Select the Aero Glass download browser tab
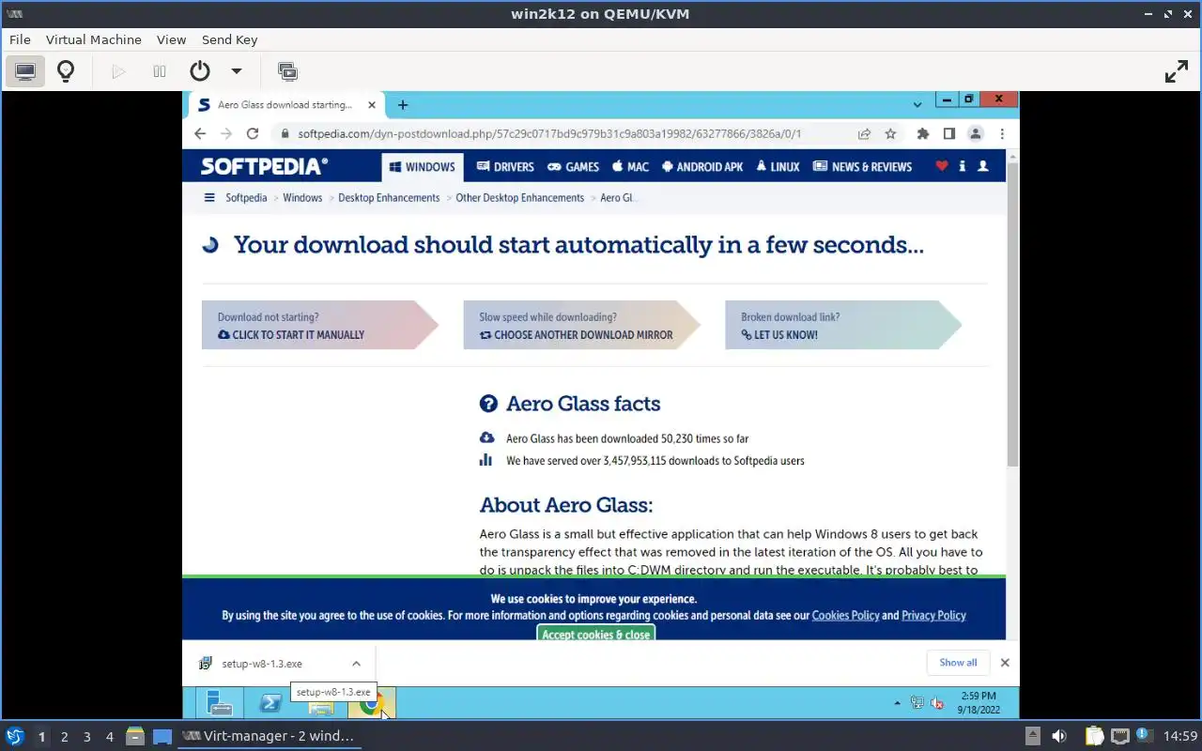 (285, 105)
